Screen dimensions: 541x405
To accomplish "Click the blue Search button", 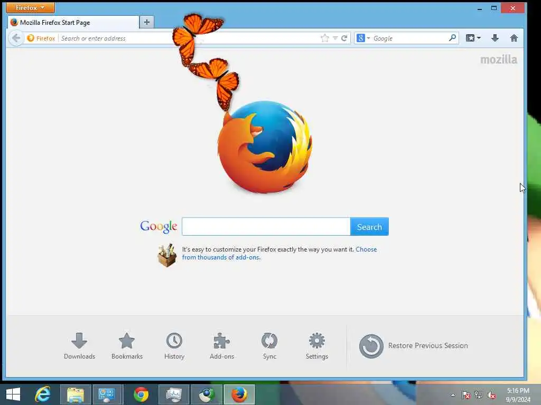I will 369,227.
